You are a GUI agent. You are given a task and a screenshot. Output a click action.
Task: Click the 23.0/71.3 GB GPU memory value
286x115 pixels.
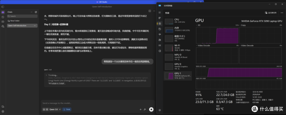[x=204, y=102]
